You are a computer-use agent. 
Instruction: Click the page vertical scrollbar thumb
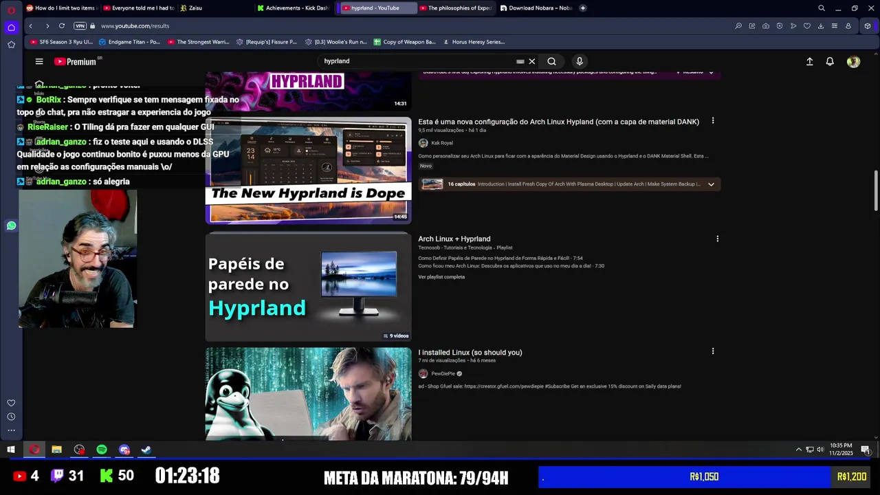876,191
